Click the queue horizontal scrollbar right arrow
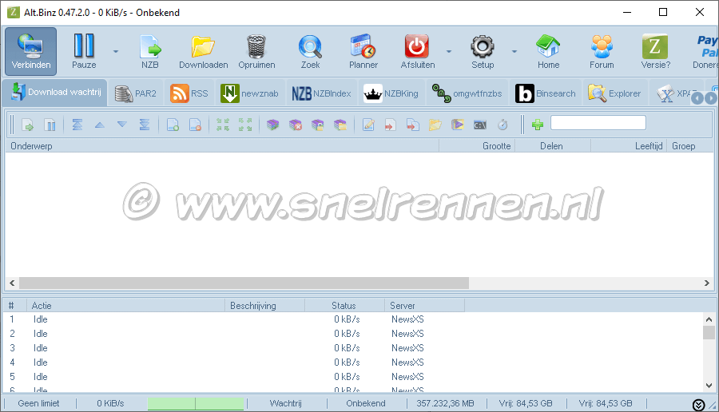 (x=707, y=283)
